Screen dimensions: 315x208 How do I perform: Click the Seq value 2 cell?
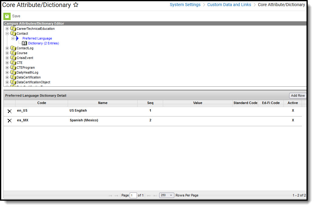(x=150, y=120)
